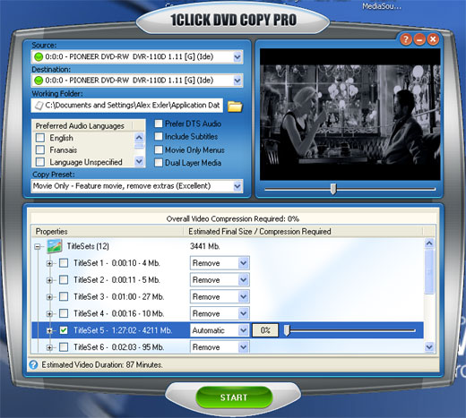Open the orange help question-mark button
The width and height of the screenshot is (466, 418).
coord(405,39)
